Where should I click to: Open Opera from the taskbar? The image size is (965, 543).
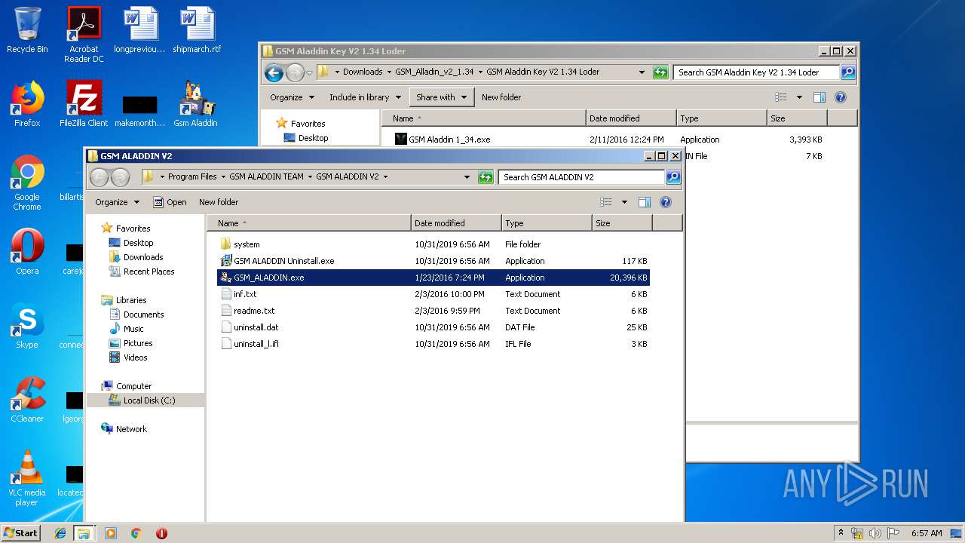click(x=161, y=533)
